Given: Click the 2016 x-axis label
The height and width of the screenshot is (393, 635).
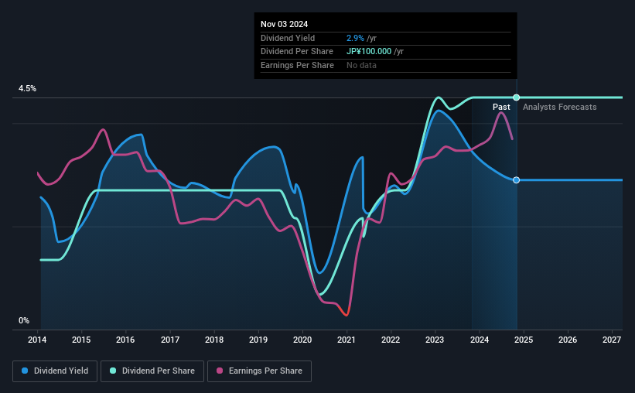Looking at the screenshot, I should (125, 340).
